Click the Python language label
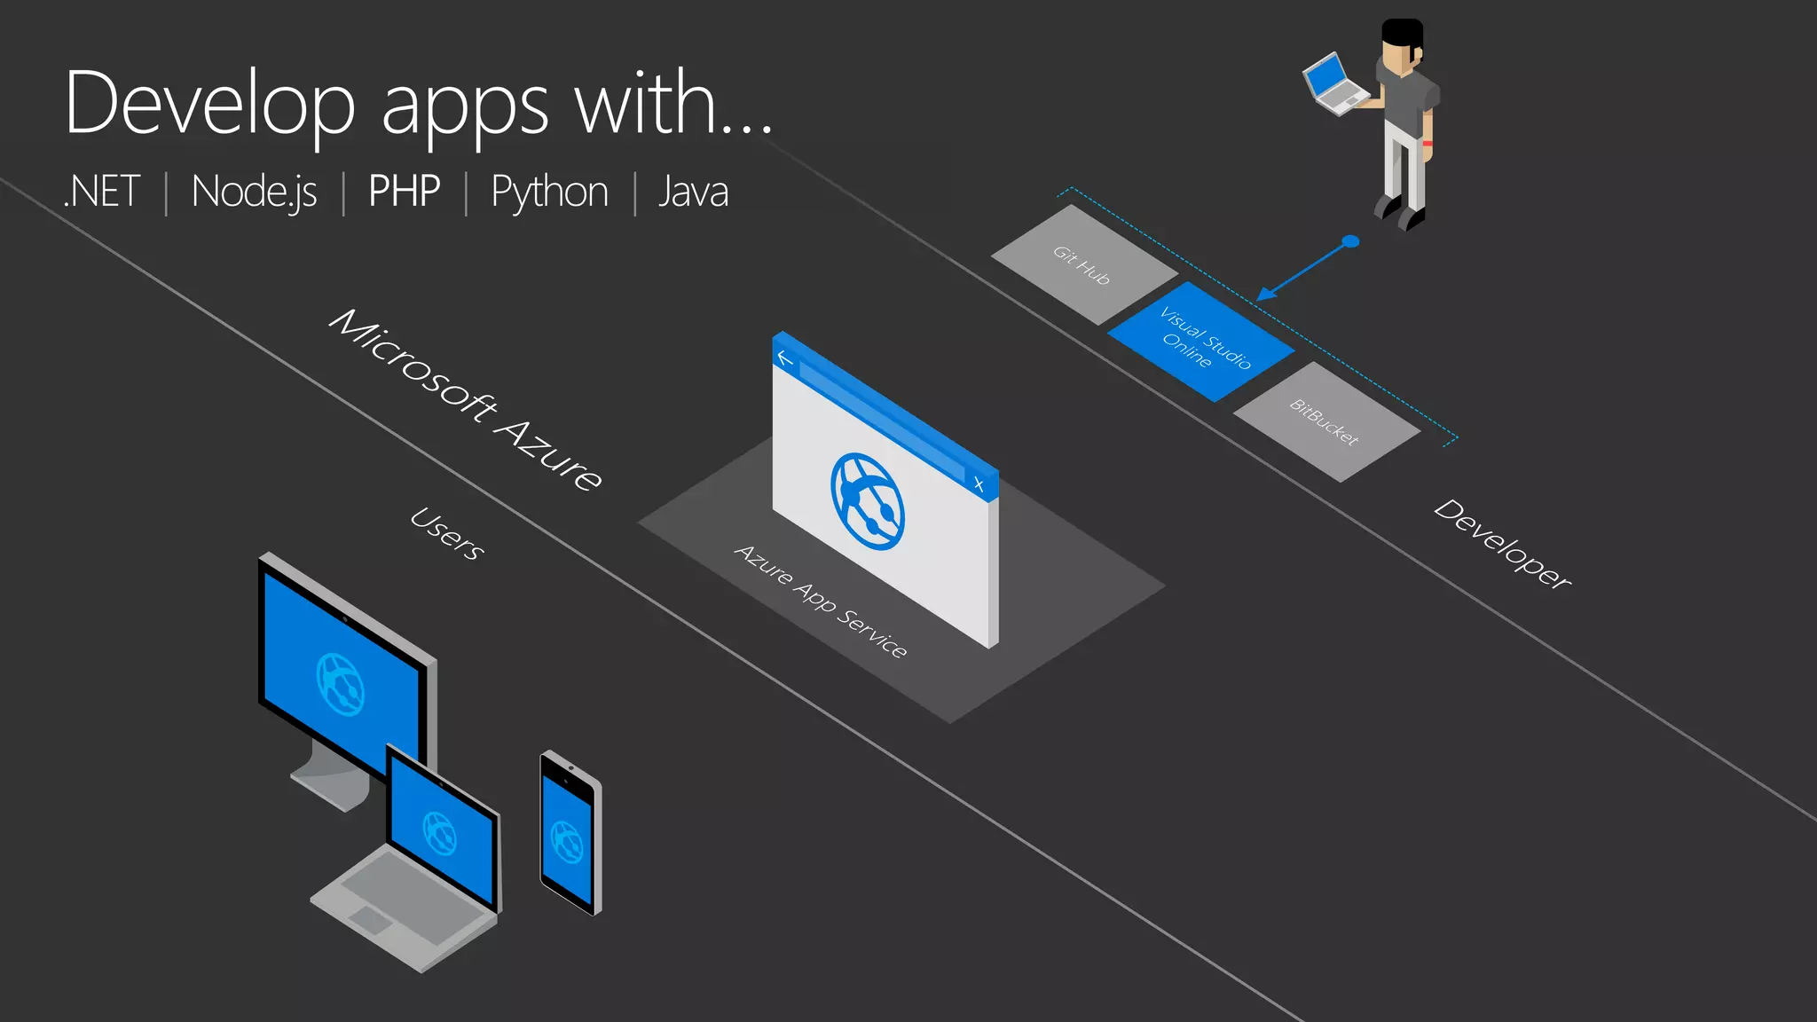The image size is (1817, 1022). click(x=549, y=192)
